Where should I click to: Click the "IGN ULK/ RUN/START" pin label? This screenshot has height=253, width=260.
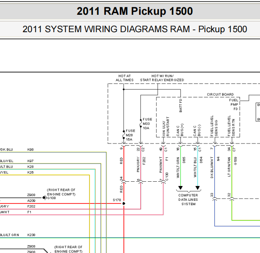click(166, 126)
